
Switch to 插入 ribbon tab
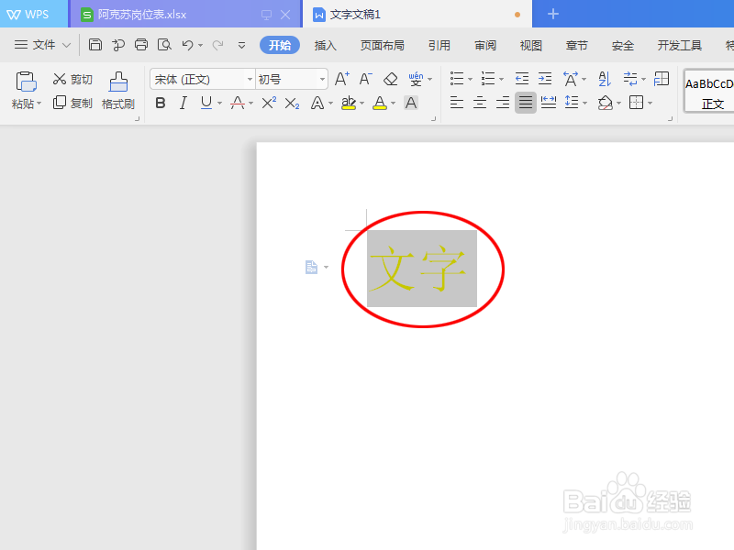pyautogui.click(x=326, y=45)
